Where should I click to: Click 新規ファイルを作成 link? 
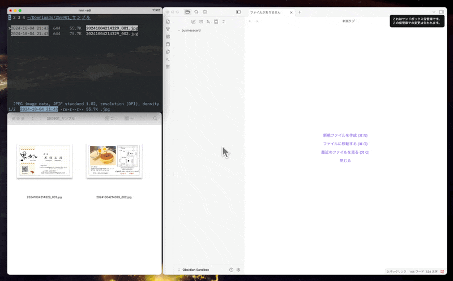[345, 135]
